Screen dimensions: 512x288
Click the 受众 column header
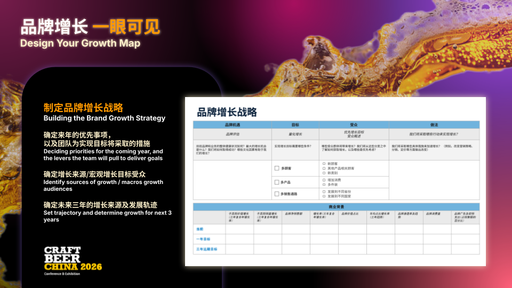(x=354, y=125)
